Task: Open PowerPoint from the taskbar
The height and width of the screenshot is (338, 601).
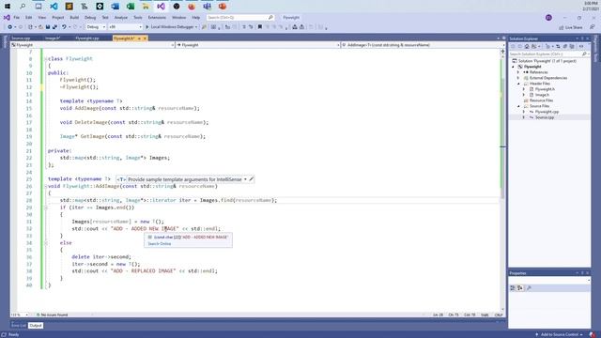Action: (223, 7)
